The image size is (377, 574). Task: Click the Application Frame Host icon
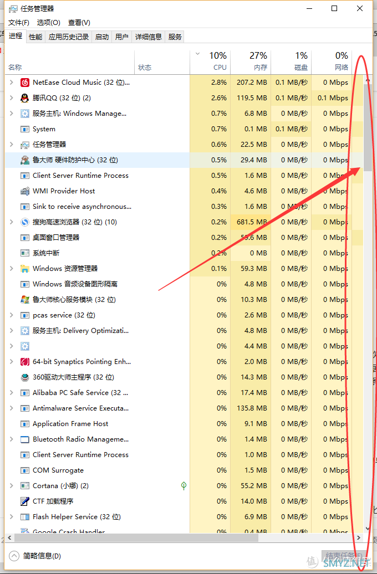click(x=24, y=424)
